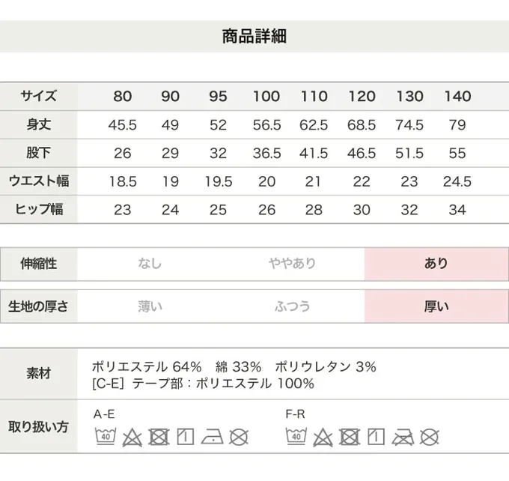Click the hang dry icon under A-E
509x481 pixels.
click(185, 436)
